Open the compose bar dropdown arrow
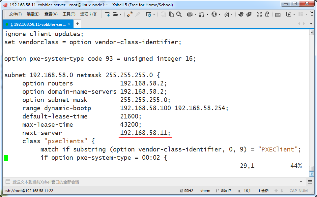 coord(301,182)
